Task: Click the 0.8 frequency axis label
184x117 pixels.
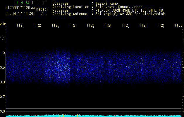Action: coord(2,82)
